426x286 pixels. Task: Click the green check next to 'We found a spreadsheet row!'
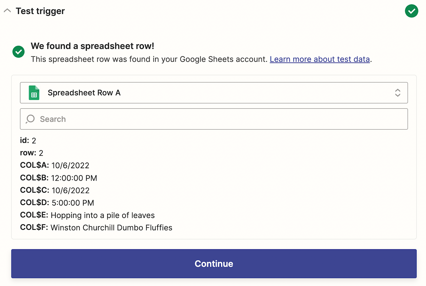coord(19,52)
